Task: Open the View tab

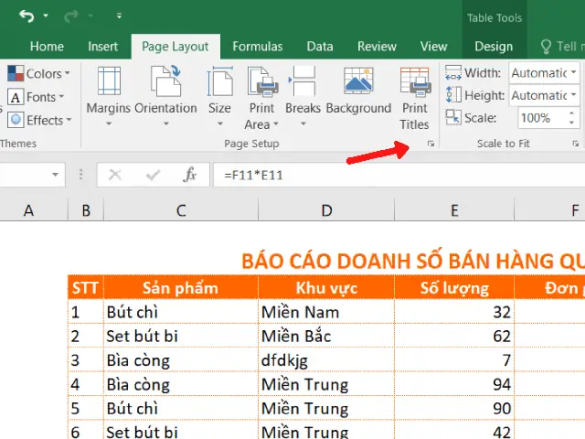Action: pos(433,47)
